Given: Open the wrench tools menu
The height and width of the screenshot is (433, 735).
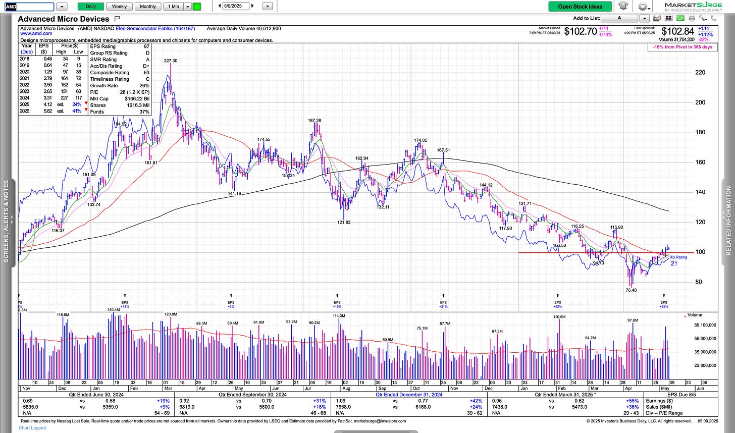Looking at the screenshot, I should tap(703, 18).
